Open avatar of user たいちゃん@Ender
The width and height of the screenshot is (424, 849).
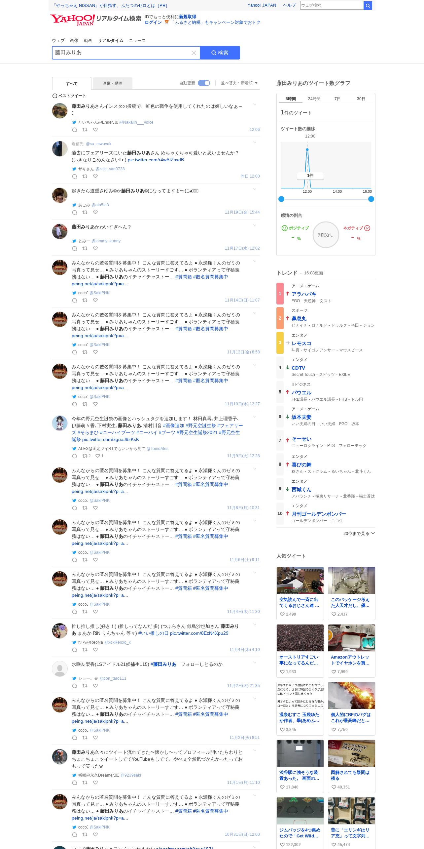click(60, 111)
